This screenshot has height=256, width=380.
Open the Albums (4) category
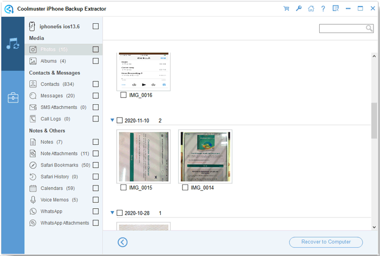click(53, 61)
